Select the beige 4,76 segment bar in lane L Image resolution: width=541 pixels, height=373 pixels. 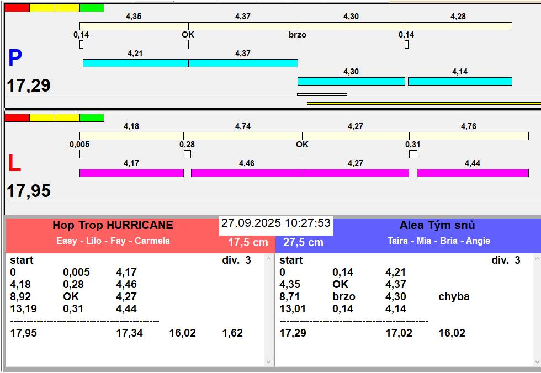(469, 136)
